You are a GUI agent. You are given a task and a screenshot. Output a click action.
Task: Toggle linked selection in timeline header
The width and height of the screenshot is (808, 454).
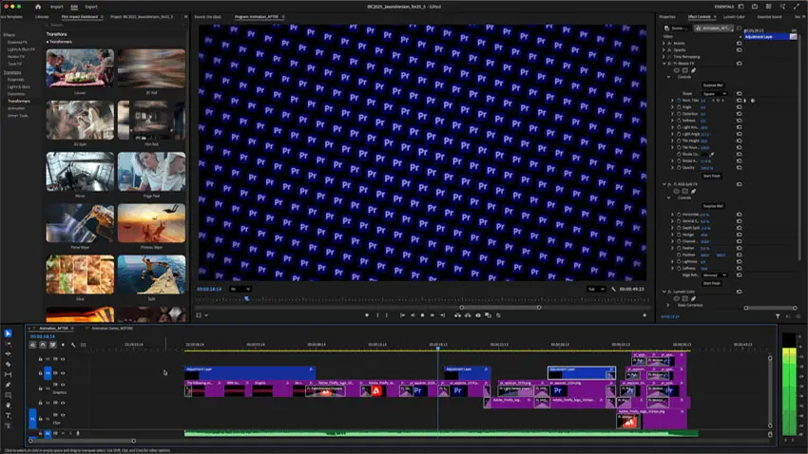click(x=52, y=345)
